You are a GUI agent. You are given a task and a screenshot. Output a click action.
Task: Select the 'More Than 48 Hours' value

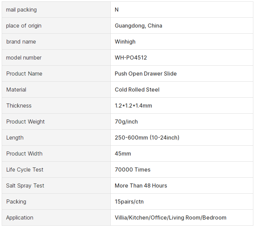pyautogui.click(x=141, y=186)
